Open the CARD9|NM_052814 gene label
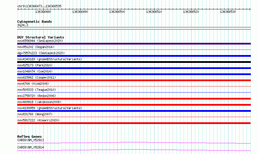 31,147
